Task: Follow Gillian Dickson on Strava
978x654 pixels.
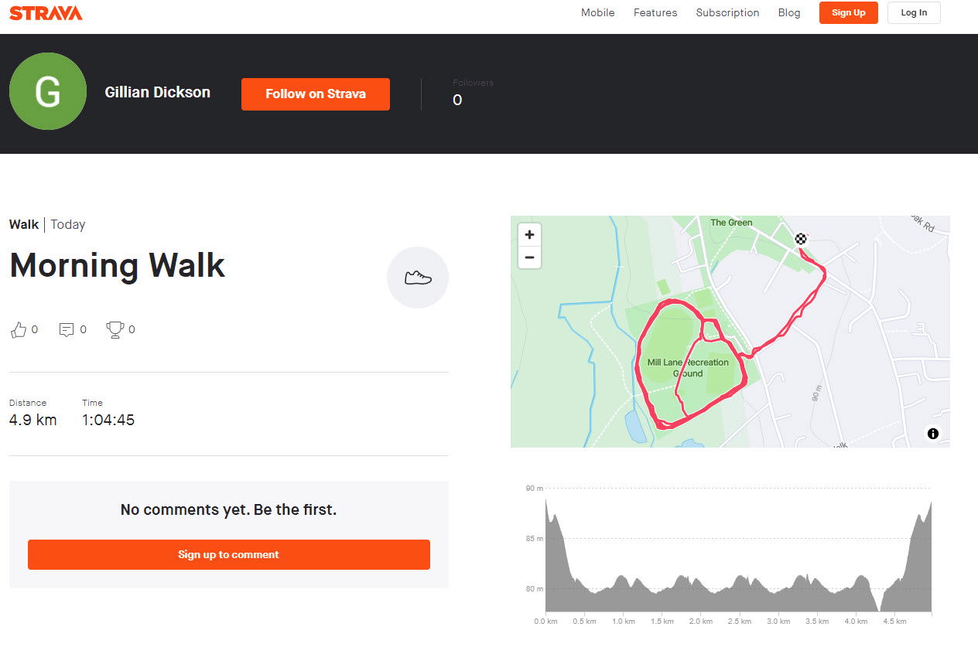Action: click(316, 94)
